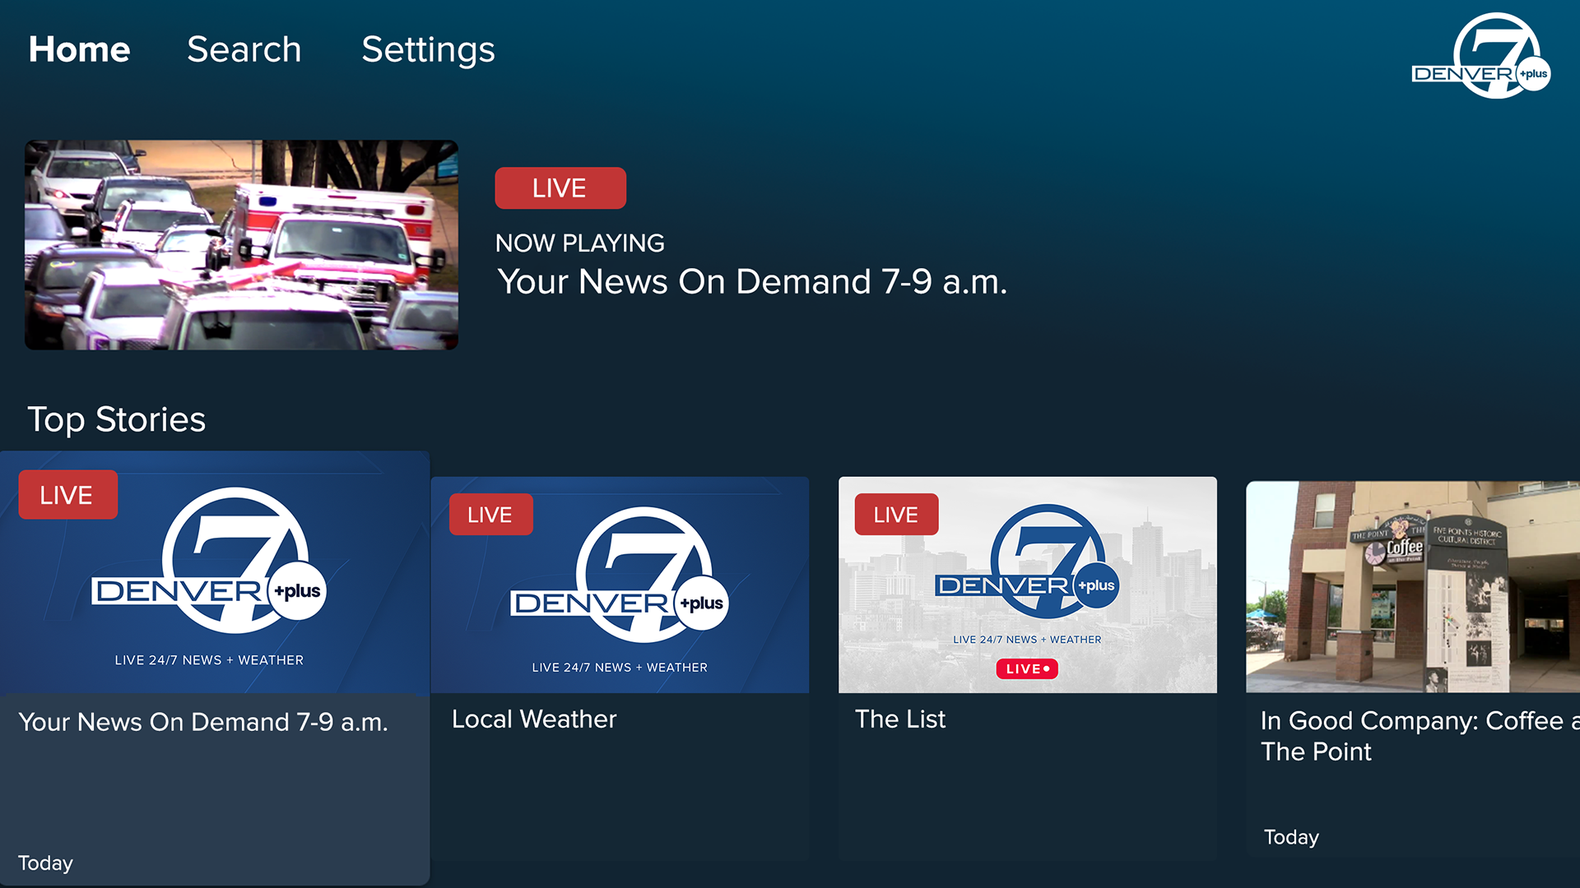Switch to the Search section
Viewport: 1580px width, 888px height.
tap(244, 49)
